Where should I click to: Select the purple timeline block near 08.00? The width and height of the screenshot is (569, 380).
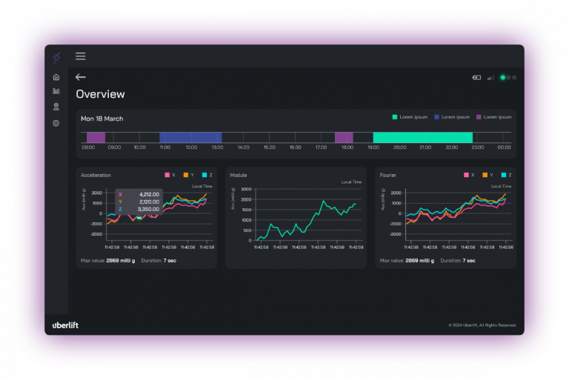96,138
